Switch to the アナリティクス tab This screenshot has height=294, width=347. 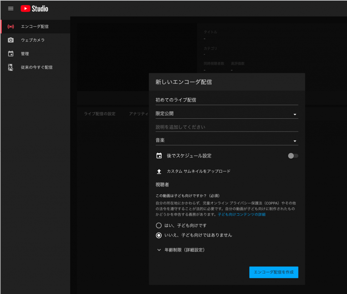tap(139, 114)
